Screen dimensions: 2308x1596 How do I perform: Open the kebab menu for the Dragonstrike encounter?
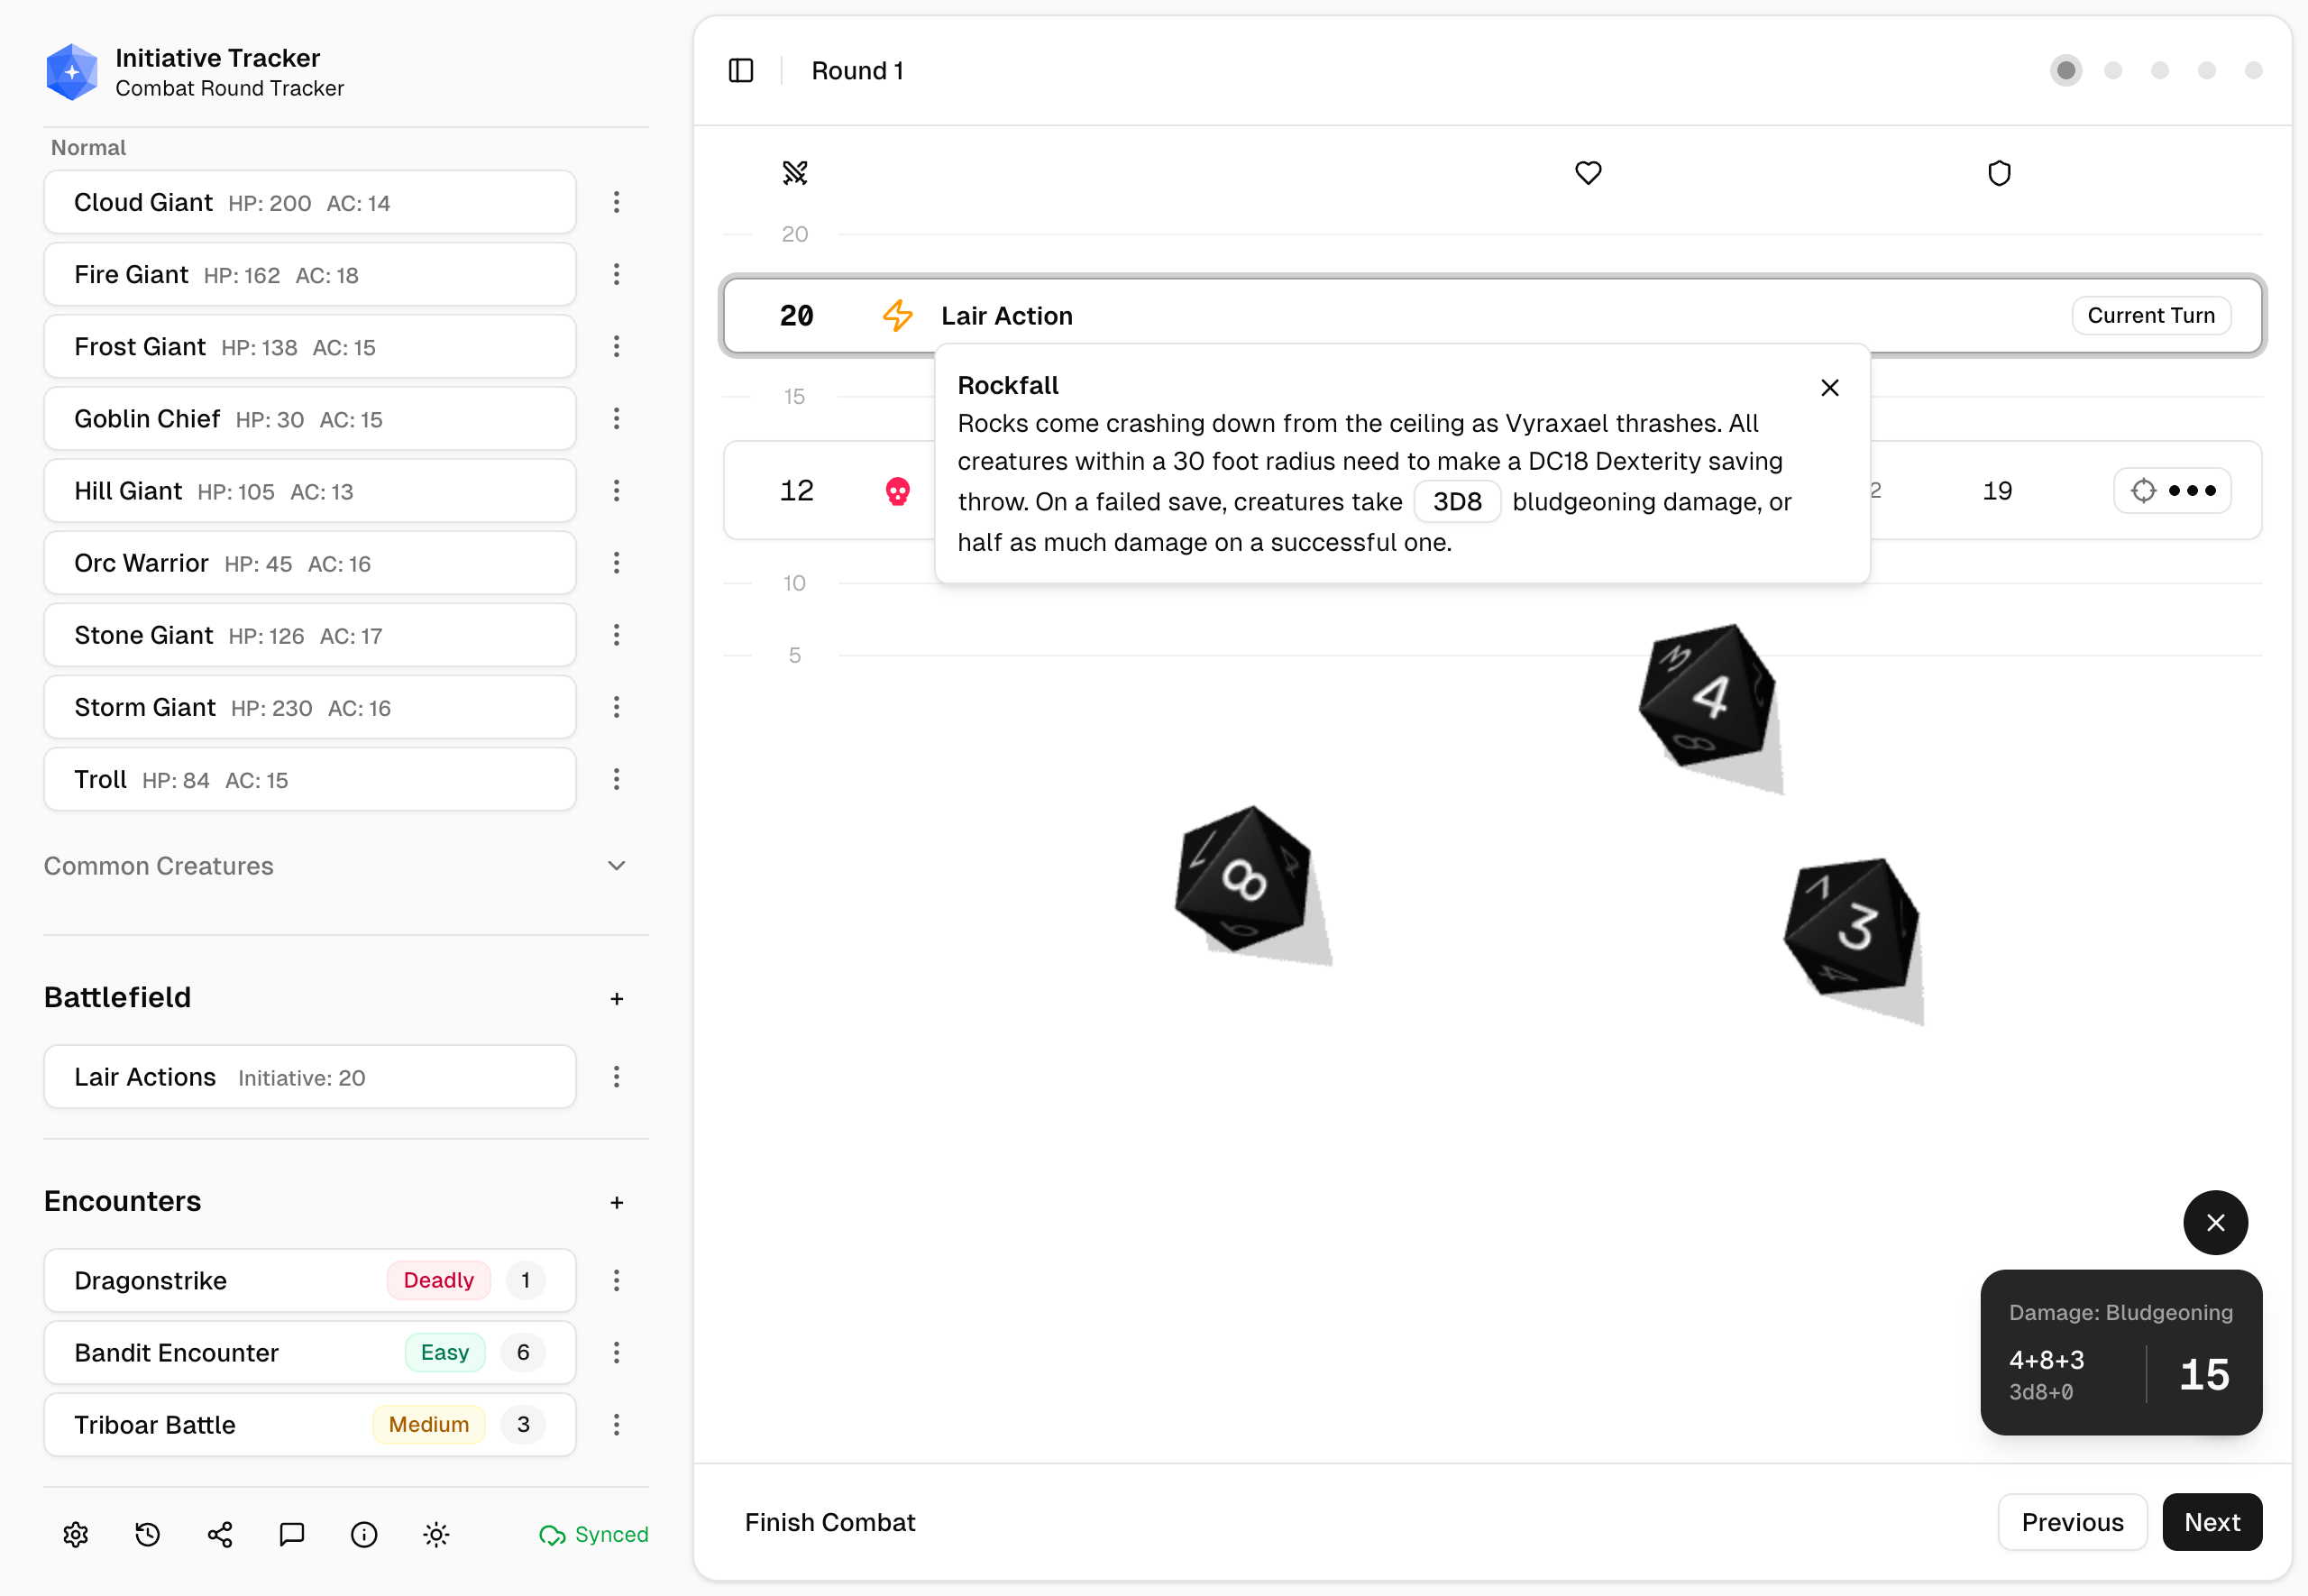tap(617, 1280)
